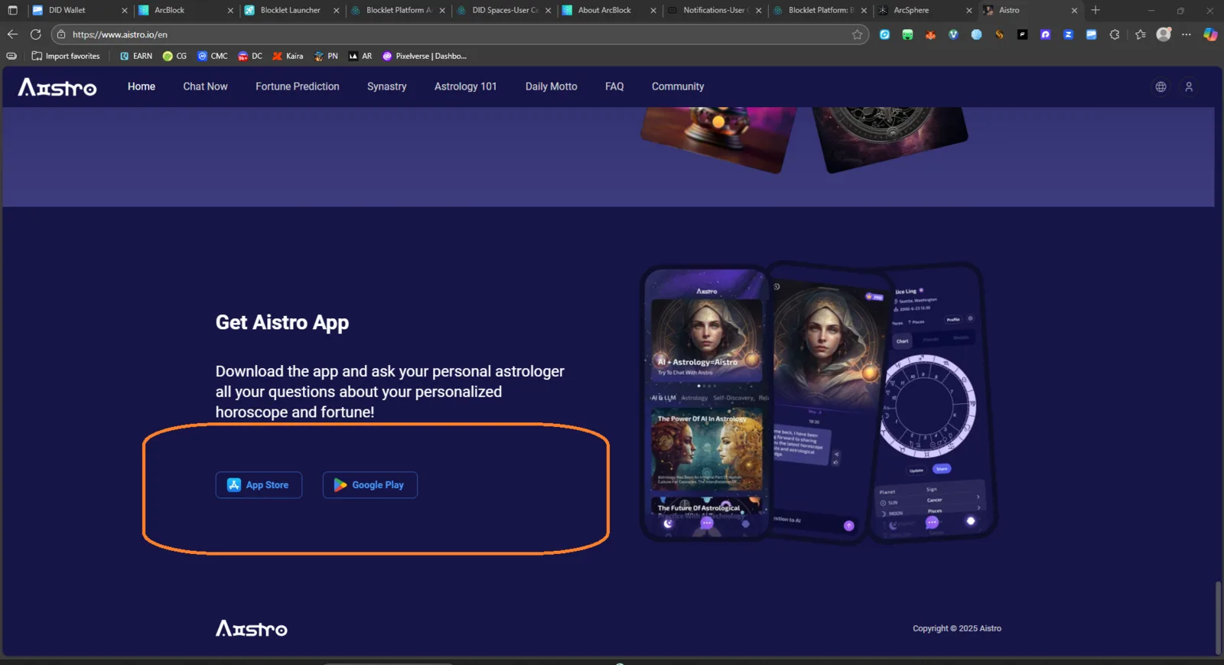Open the Community page

click(678, 86)
